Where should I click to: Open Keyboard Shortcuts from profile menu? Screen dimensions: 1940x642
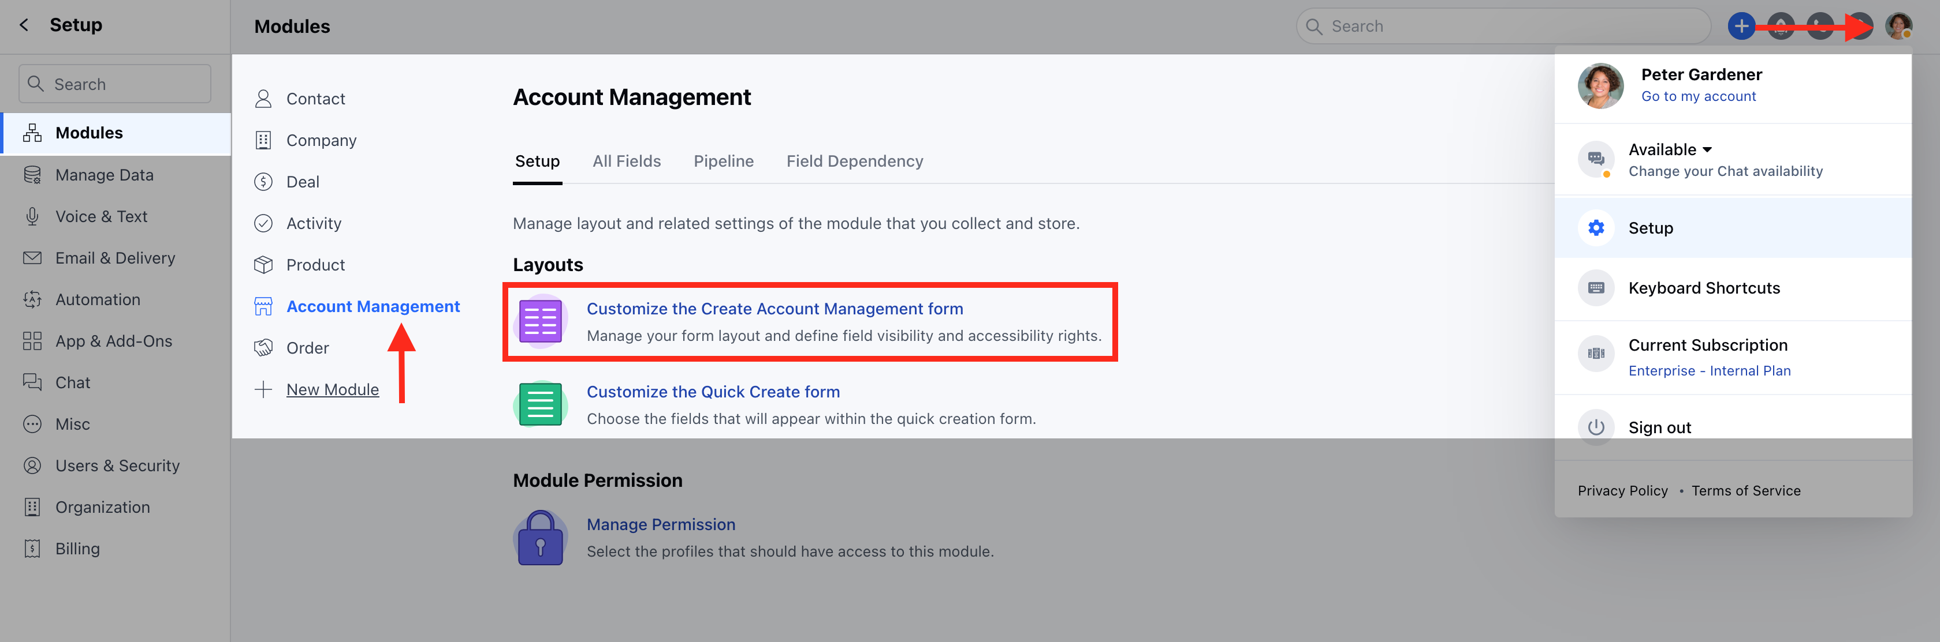[1732, 288]
